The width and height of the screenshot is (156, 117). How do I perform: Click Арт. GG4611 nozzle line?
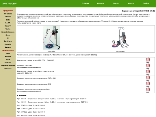[31, 109]
